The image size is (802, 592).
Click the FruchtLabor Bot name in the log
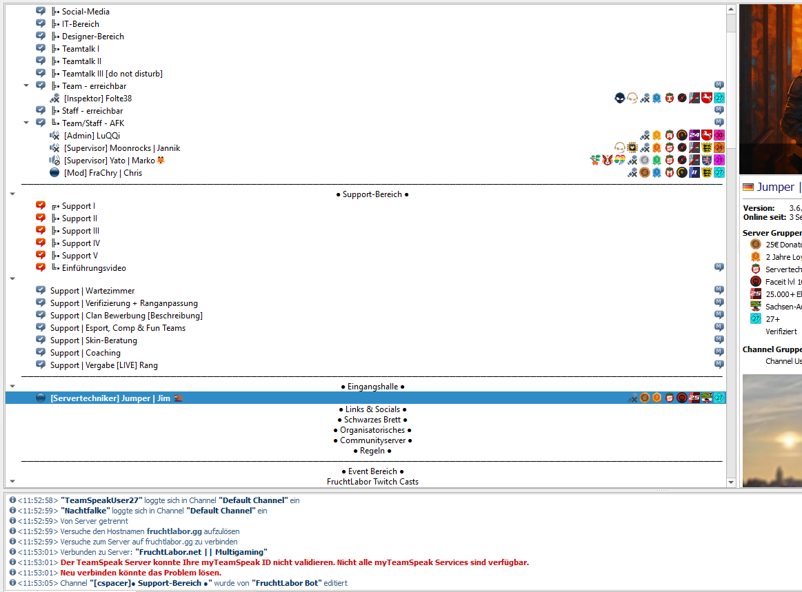pyautogui.click(x=286, y=583)
